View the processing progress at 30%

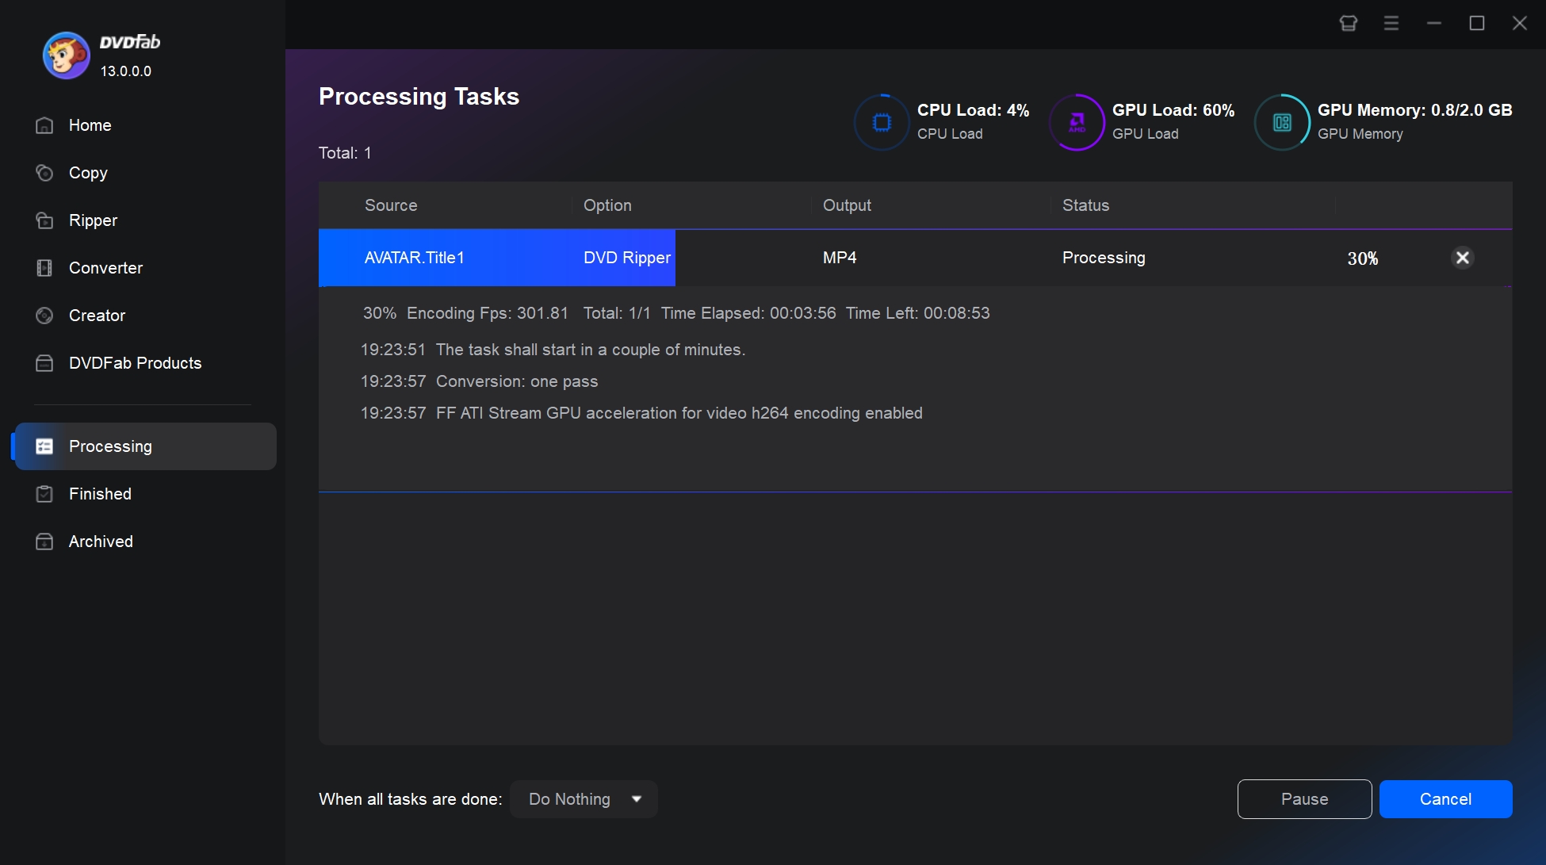1362,257
